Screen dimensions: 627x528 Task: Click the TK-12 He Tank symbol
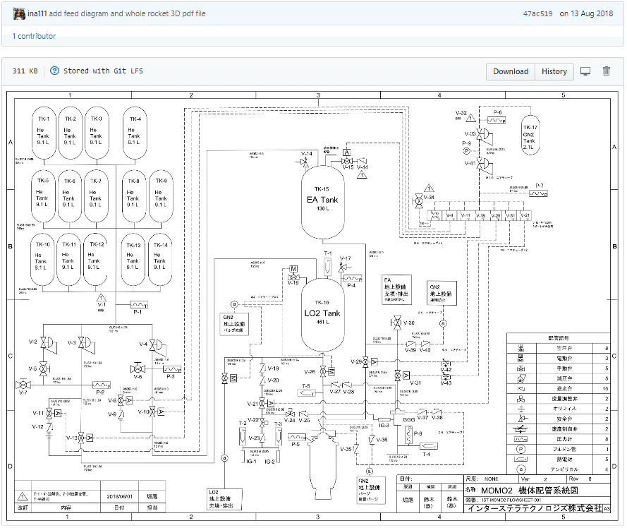(96, 258)
